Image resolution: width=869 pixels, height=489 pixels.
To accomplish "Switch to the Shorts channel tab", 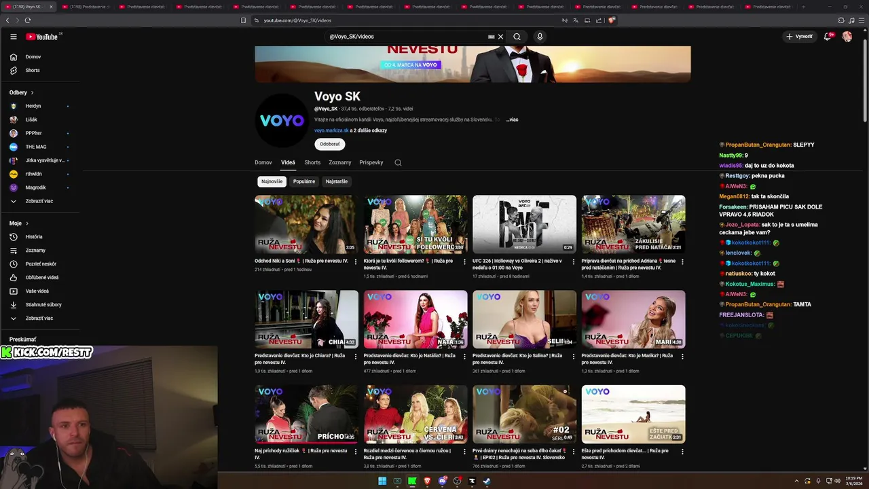I will click(x=312, y=162).
